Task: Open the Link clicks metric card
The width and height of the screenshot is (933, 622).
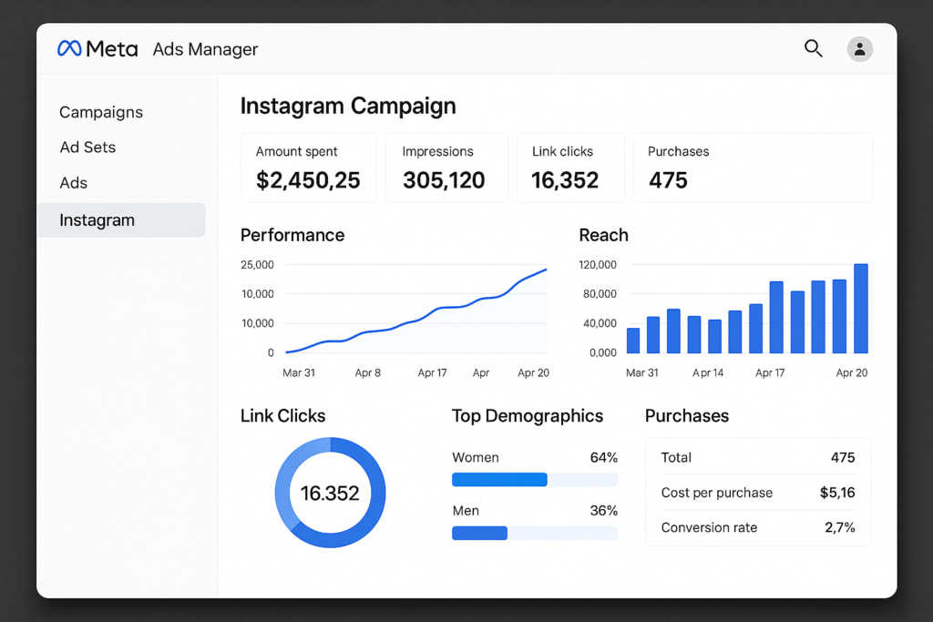Action: click(x=570, y=168)
